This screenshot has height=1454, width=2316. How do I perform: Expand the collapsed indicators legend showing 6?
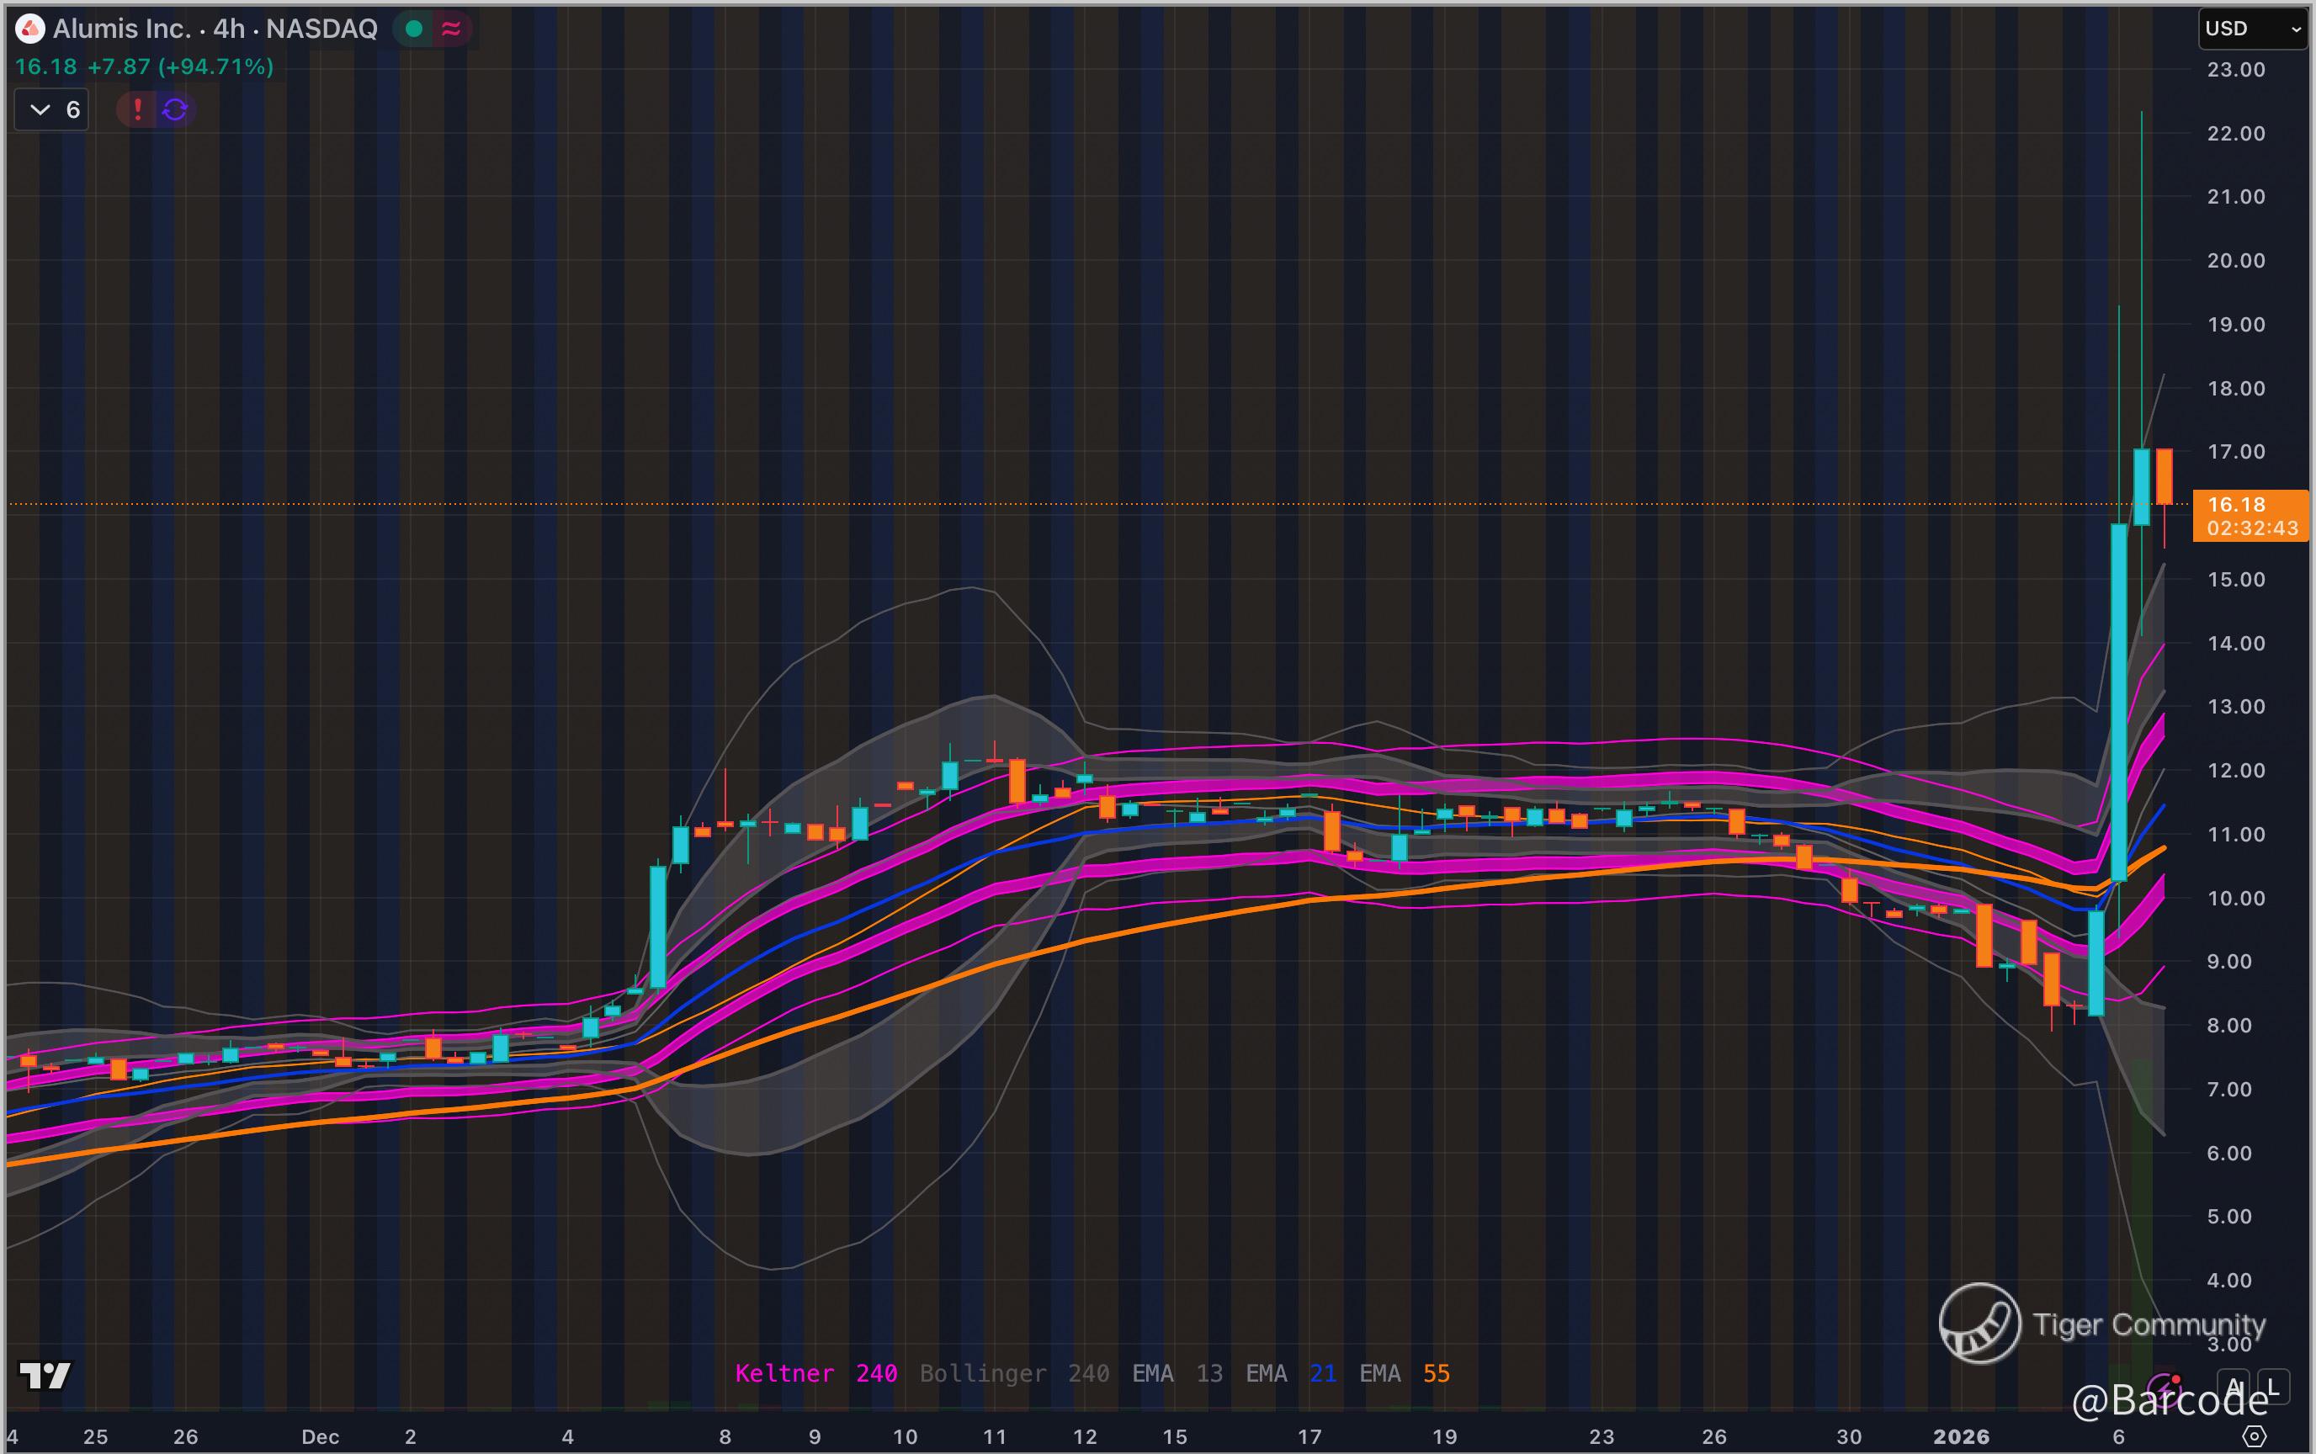pyautogui.click(x=52, y=109)
